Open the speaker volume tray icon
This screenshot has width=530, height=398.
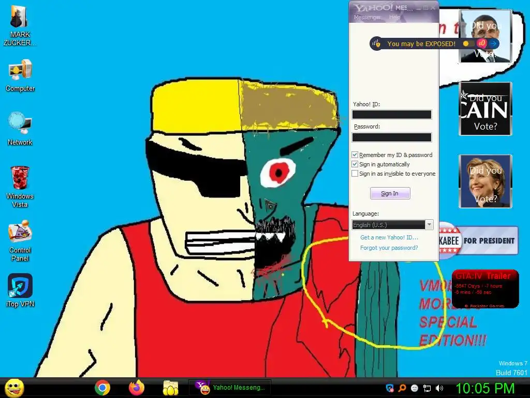click(439, 388)
